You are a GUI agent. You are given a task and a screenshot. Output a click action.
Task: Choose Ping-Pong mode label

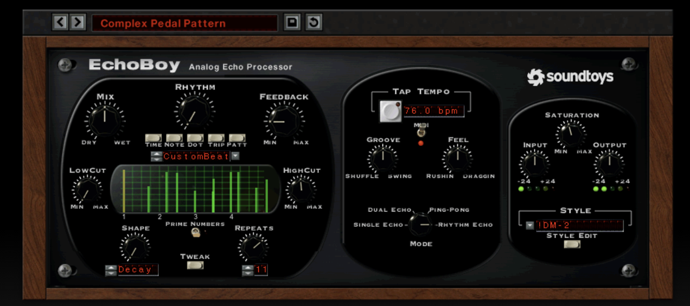tap(449, 210)
